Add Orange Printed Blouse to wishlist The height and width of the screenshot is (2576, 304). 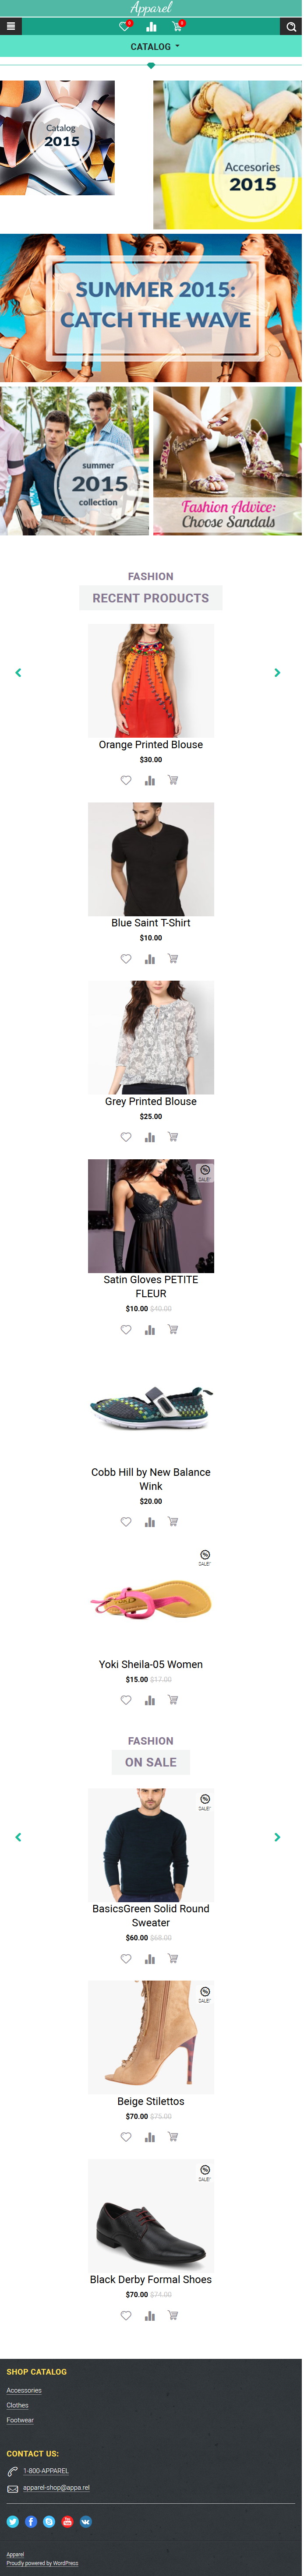[126, 780]
